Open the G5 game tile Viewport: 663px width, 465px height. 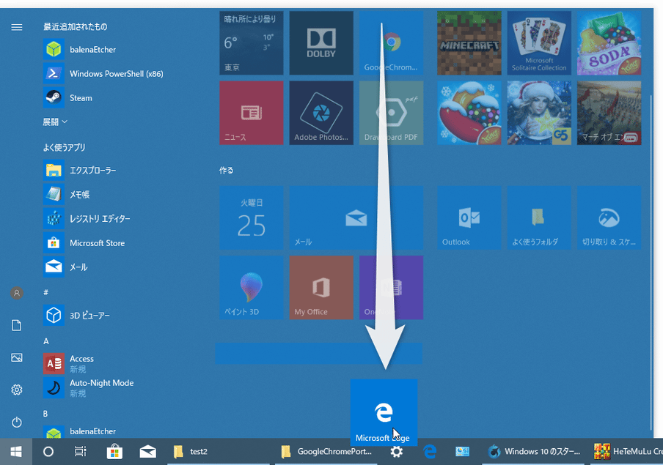tap(539, 114)
